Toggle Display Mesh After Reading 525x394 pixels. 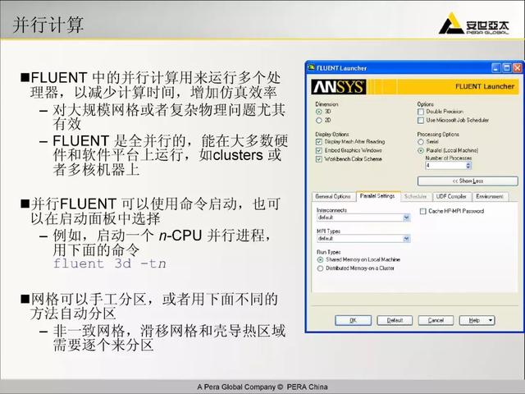[x=319, y=142]
